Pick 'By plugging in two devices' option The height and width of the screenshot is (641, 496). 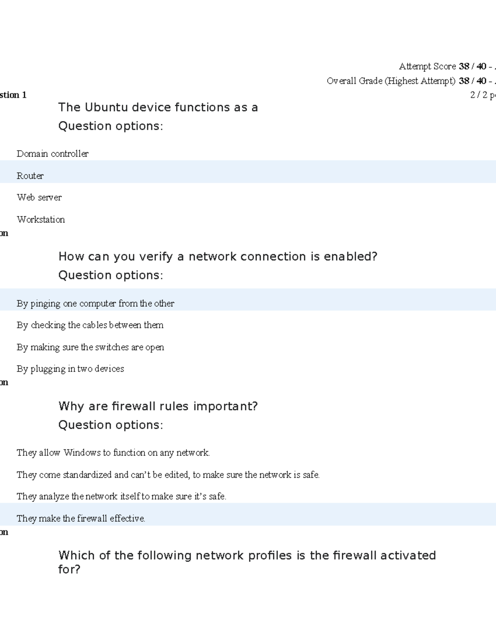pyautogui.click(x=70, y=369)
